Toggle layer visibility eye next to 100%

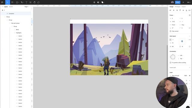pyautogui.click(x=190, y=76)
